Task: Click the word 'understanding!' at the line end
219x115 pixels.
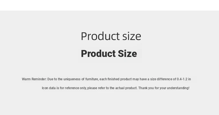Action: (178, 88)
